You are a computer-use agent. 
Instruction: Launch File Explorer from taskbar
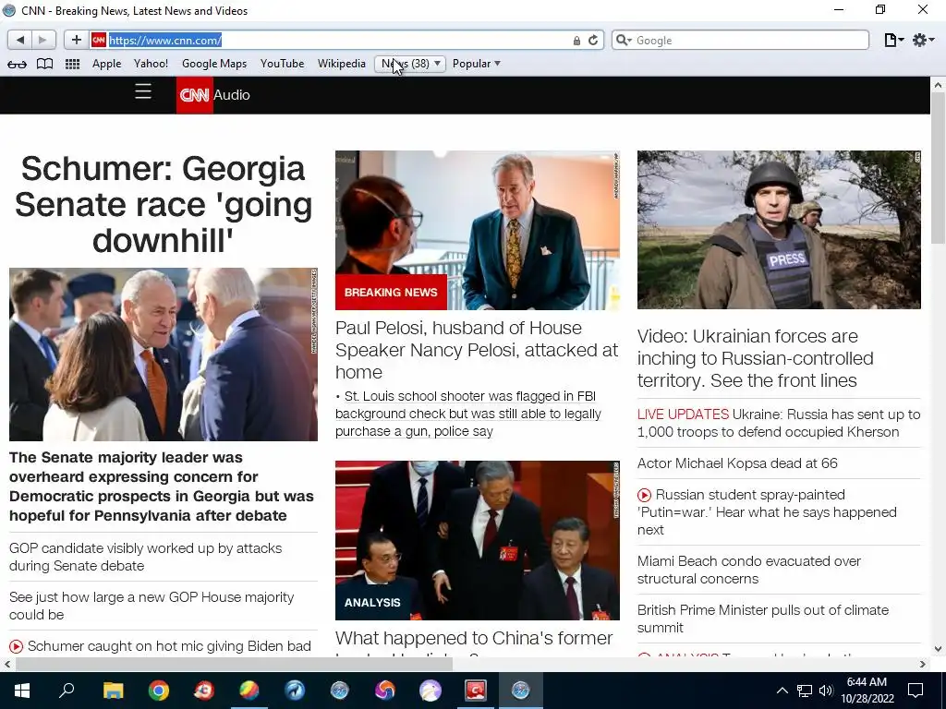click(x=113, y=691)
